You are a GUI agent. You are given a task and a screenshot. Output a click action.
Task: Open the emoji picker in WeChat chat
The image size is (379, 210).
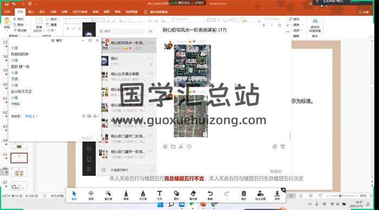point(165,147)
